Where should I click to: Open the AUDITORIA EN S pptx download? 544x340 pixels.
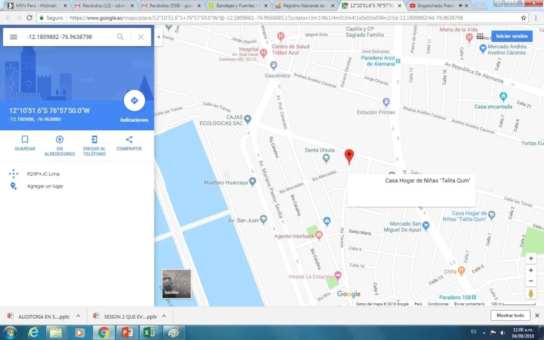click(39, 317)
